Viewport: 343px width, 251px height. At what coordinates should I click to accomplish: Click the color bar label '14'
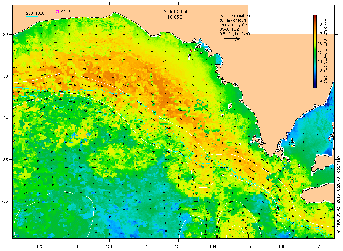pyautogui.click(x=320, y=62)
